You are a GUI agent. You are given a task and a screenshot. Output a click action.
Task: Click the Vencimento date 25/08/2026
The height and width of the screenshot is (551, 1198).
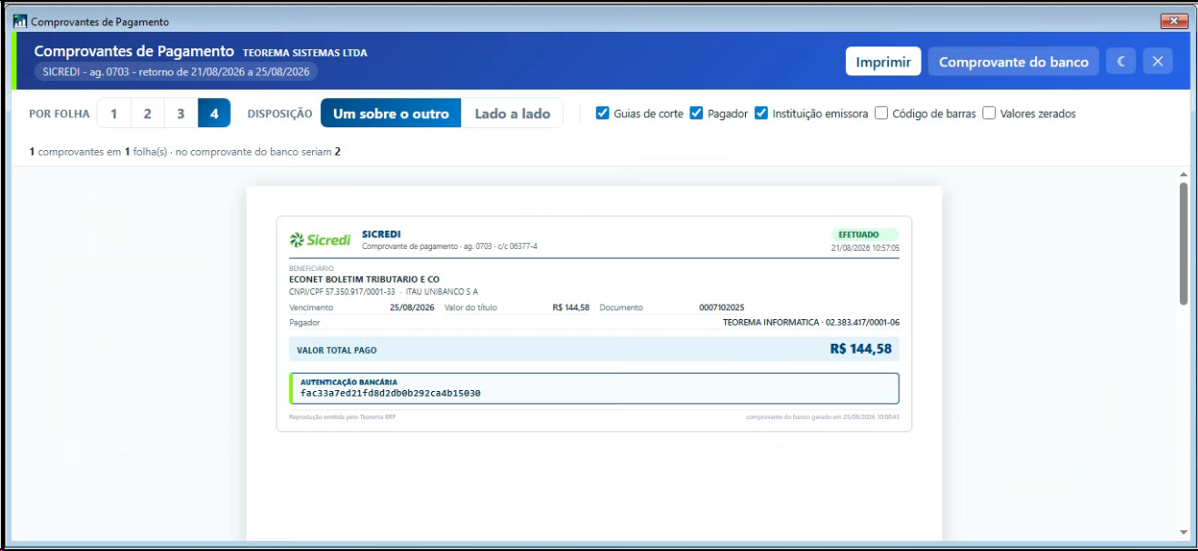(412, 307)
